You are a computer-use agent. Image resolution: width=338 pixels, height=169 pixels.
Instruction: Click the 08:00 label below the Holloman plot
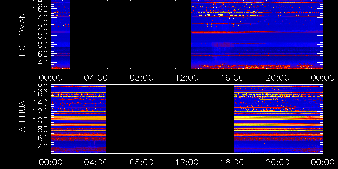(x=142, y=78)
